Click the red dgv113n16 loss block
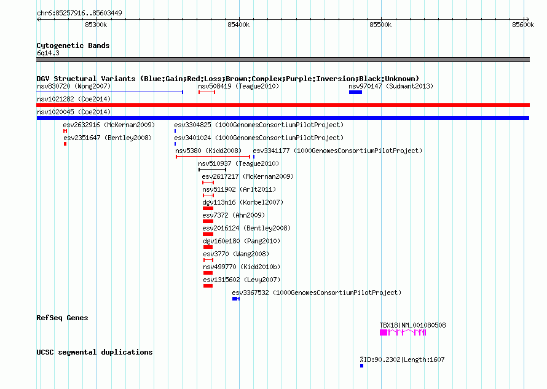 pos(208,208)
